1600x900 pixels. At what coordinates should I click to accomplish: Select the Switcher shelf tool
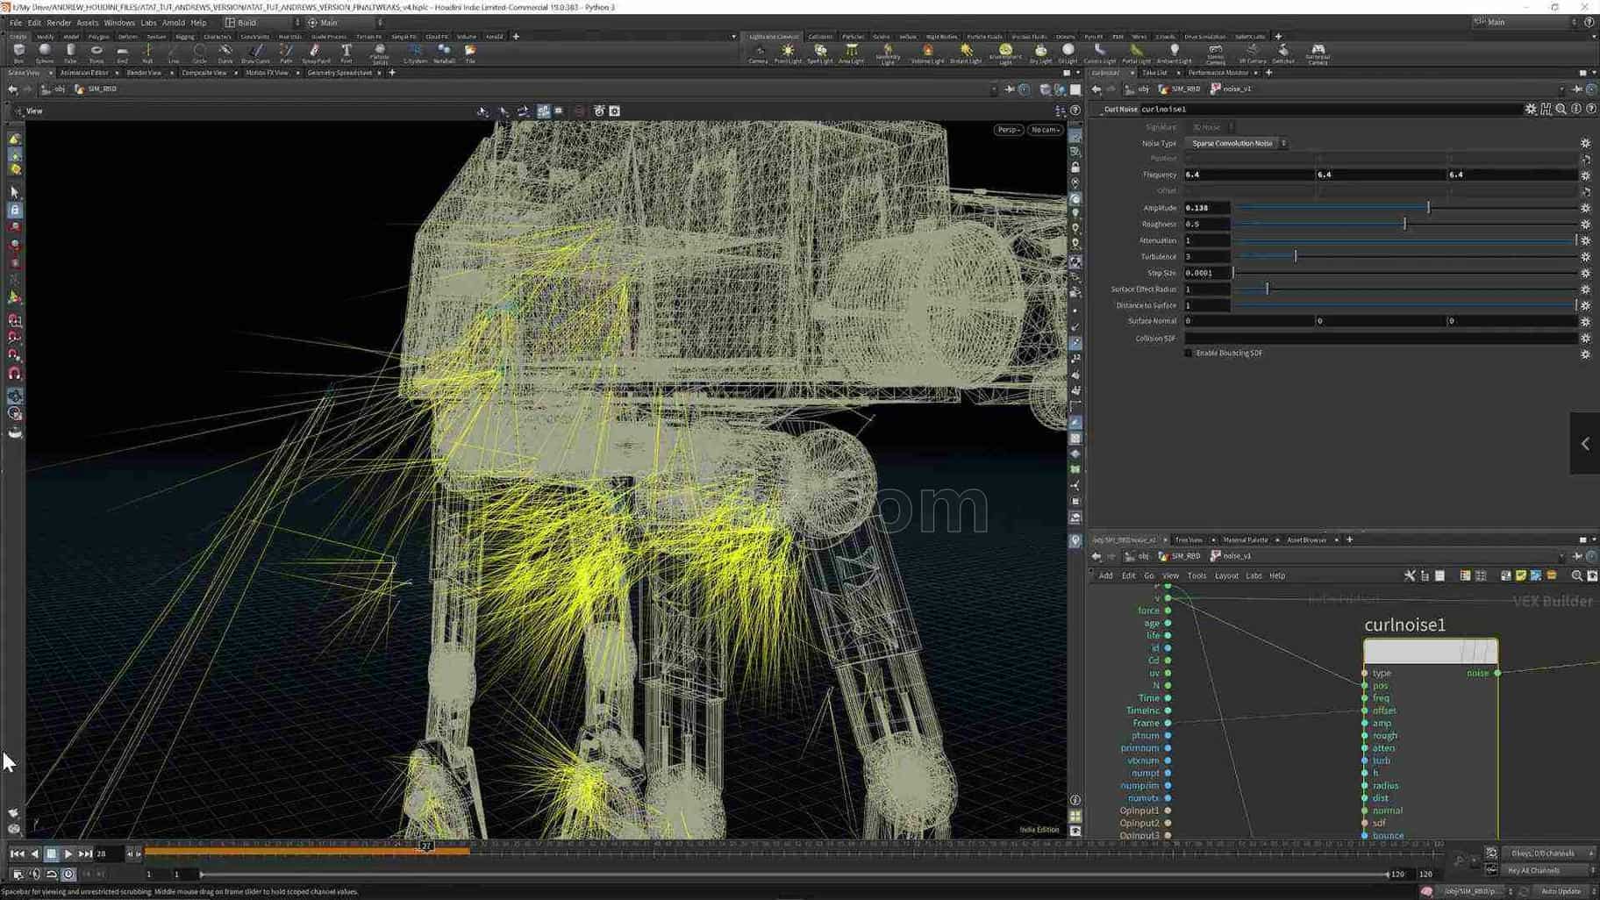(x=1283, y=54)
